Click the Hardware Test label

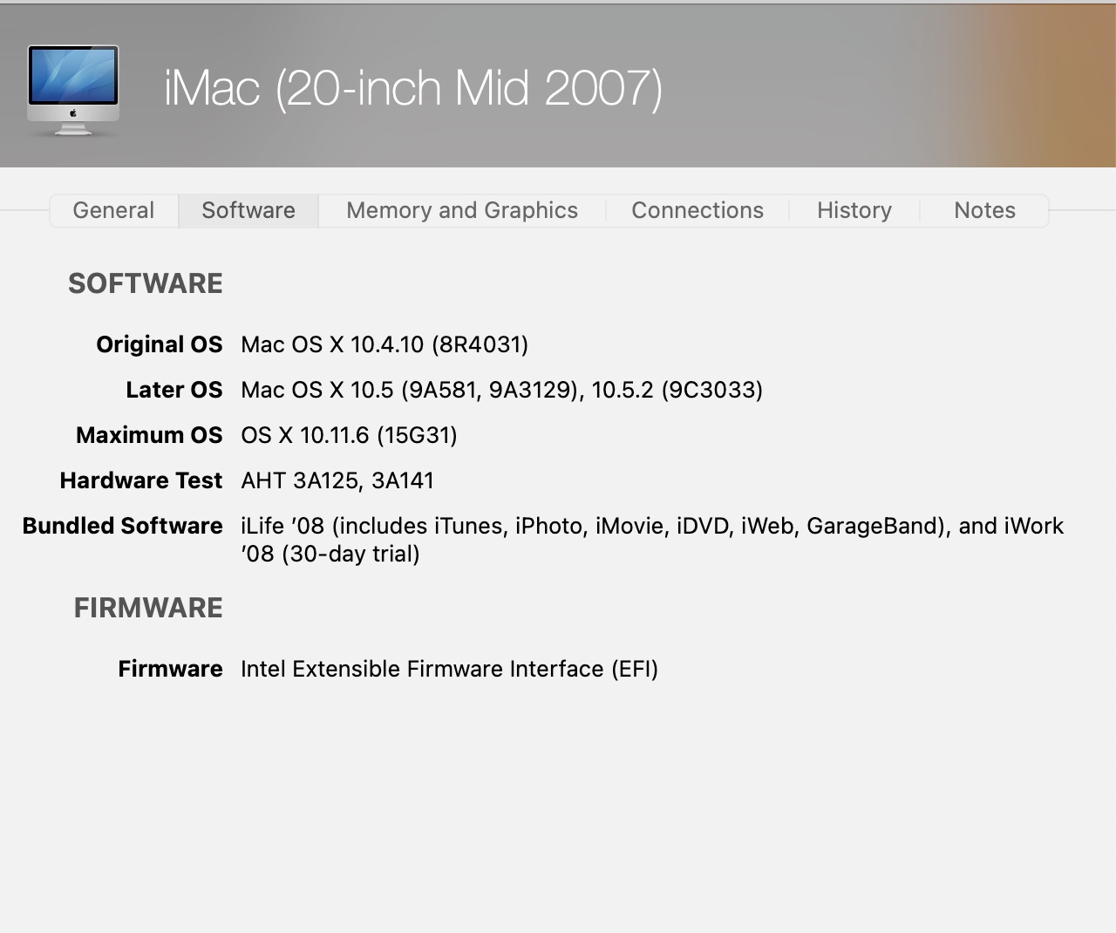141,480
